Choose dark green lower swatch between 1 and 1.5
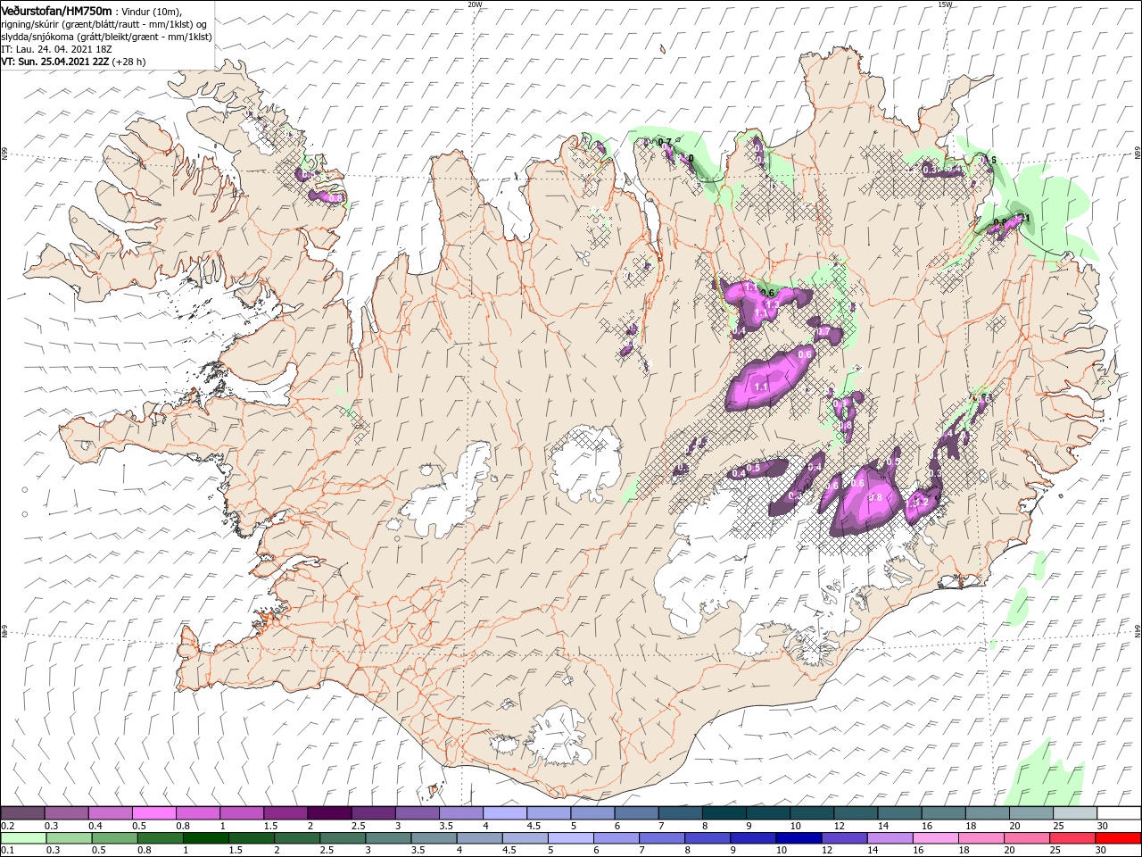This screenshot has width=1142, height=857. [205, 838]
